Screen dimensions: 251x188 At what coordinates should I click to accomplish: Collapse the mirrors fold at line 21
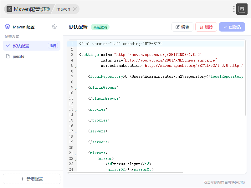[75, 155]
